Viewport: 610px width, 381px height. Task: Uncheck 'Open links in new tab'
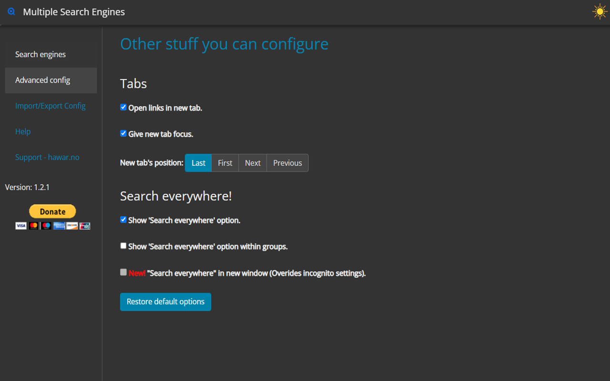point(123,107)
